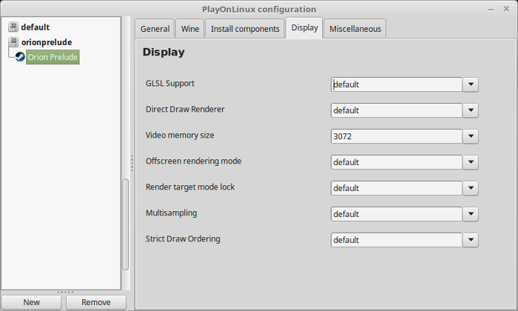Open the Strict Draw Ordering dropdown arrow
518x311 pixels.
[471, 240]
